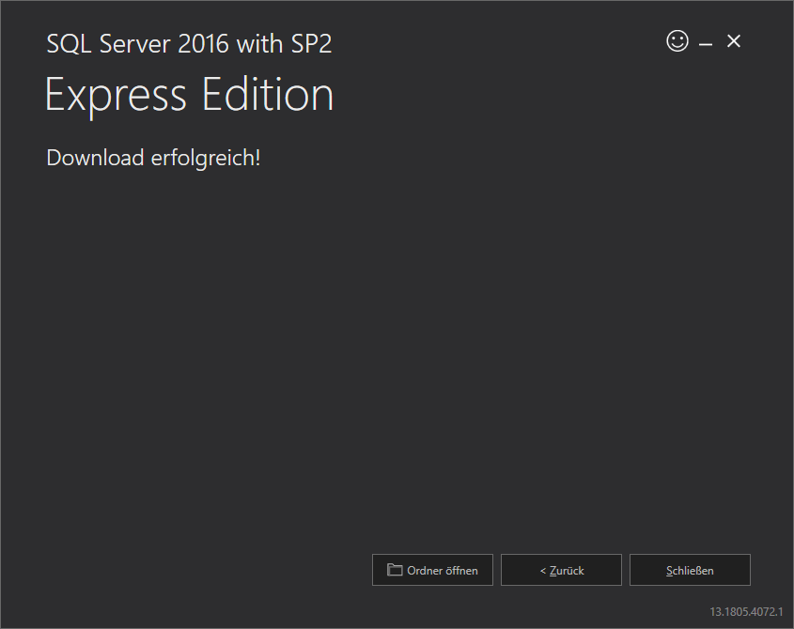Click the word 'Edition' in the heading

(x=268, y=96)
